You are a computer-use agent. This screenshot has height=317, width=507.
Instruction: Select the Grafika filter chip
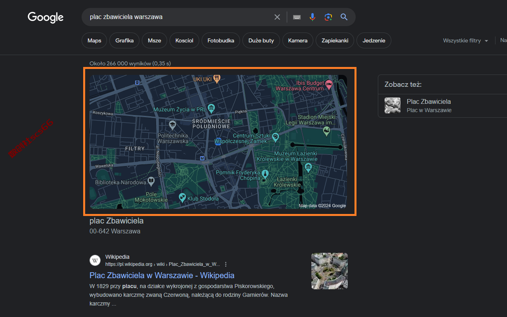coord(124,40)
